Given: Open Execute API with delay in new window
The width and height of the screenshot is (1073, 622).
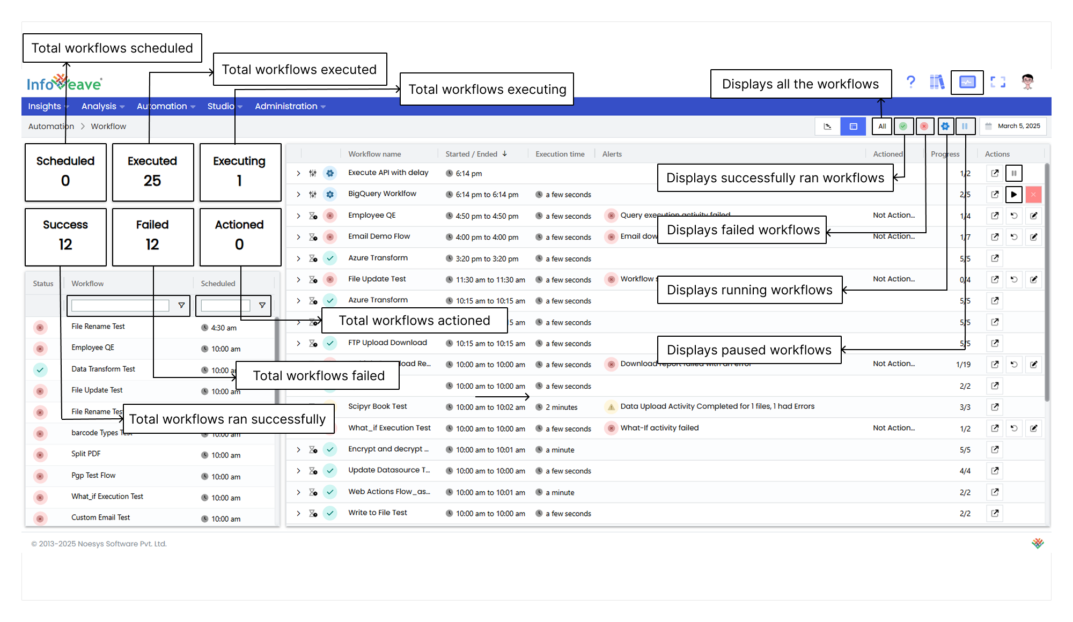Looking at the screenshot, I should pos(995,173).
